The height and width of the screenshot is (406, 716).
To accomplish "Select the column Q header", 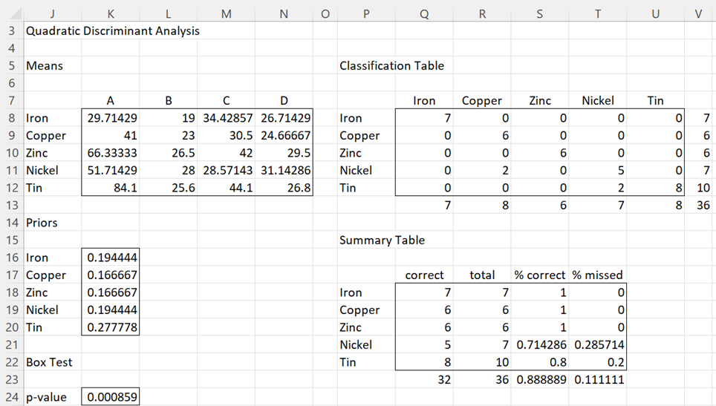I will (424, 14).
